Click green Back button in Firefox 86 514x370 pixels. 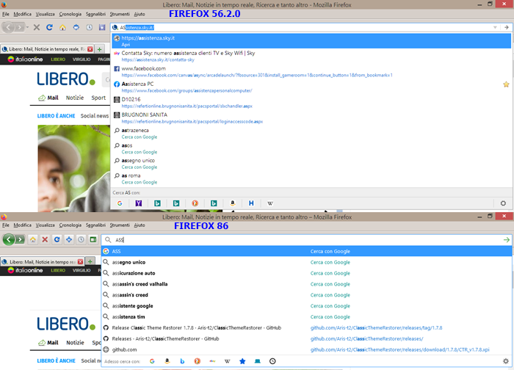point(9,239)
